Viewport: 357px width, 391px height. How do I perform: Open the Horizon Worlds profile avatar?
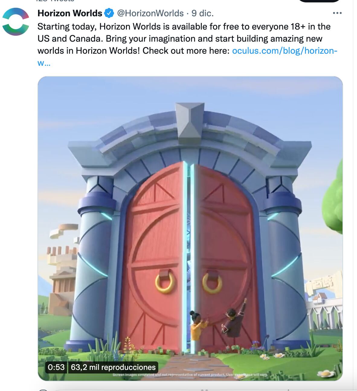click(x=16, y=22)
